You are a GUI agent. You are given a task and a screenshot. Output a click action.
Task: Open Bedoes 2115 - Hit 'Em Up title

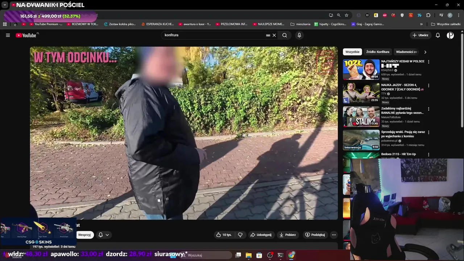coord(398,154)
